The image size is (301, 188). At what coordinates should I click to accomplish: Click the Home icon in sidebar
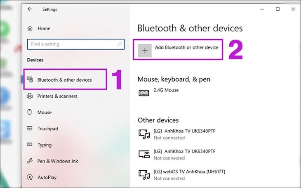[30, 28]
